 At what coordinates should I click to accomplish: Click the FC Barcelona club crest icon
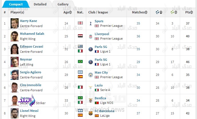click(90, 113)
